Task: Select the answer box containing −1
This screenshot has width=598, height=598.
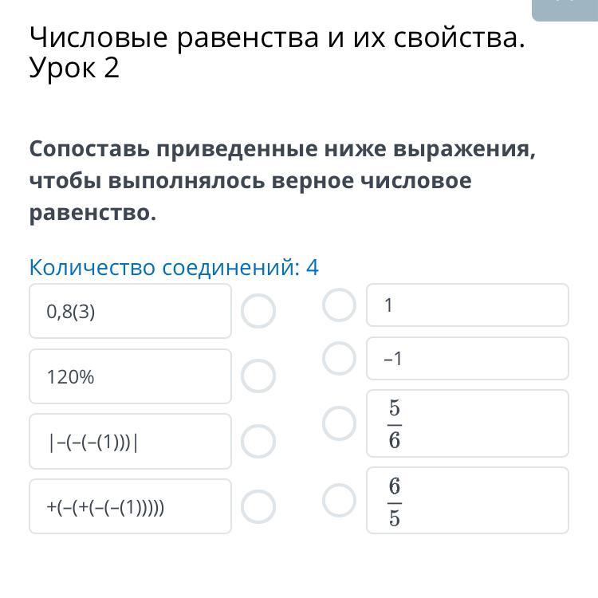Action: (x=467, y=359)
